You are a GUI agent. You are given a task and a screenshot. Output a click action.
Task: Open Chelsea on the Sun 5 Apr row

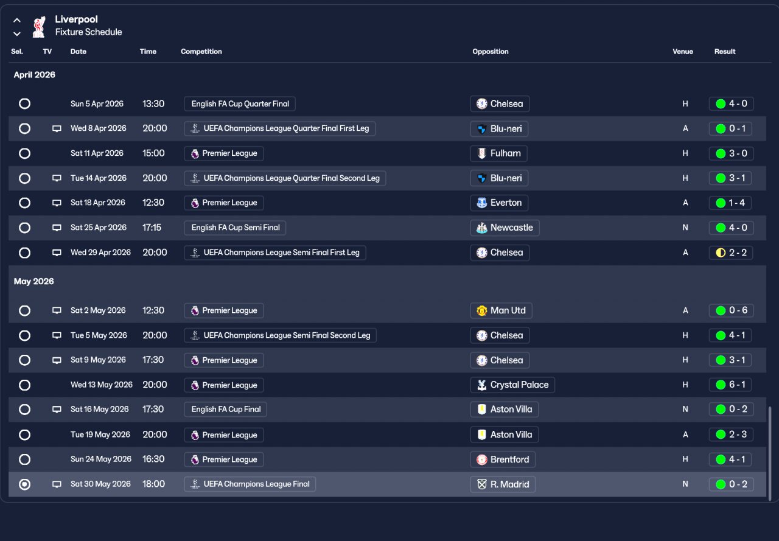(500, 104)
